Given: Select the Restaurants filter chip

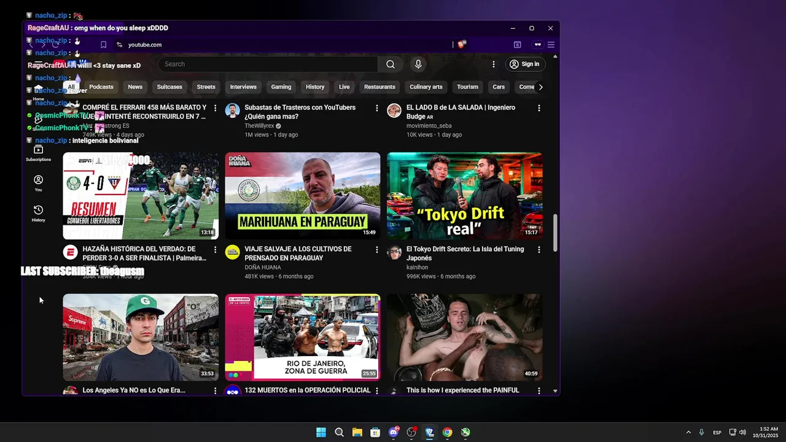Looking at the screenshot, I should tap(379, 87).
